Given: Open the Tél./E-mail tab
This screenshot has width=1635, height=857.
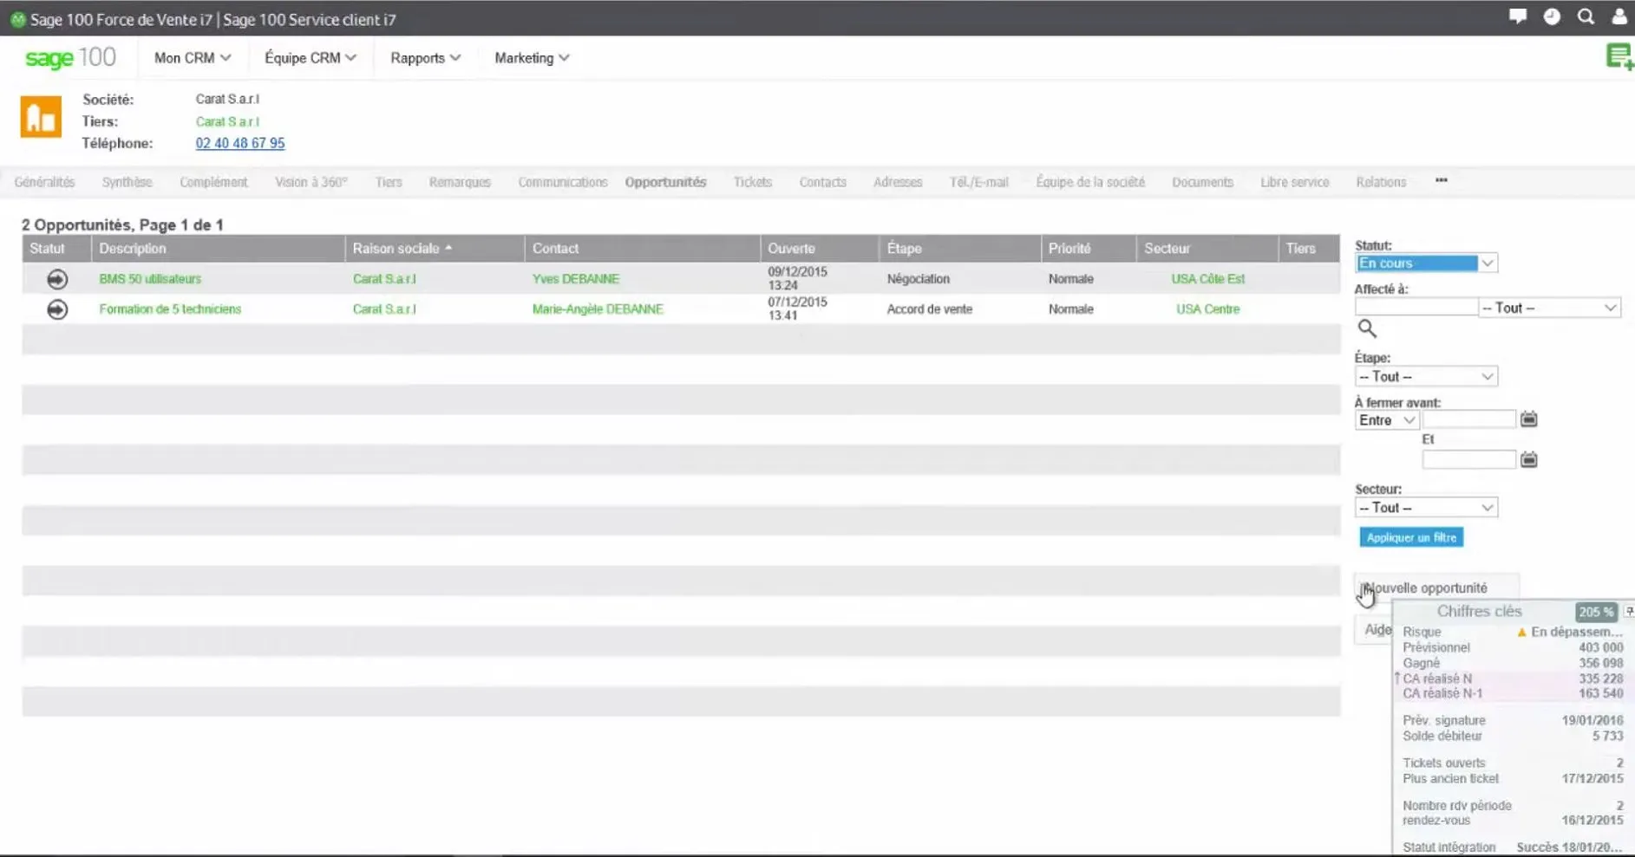Looking at the screenshot, I should [979, 182].
